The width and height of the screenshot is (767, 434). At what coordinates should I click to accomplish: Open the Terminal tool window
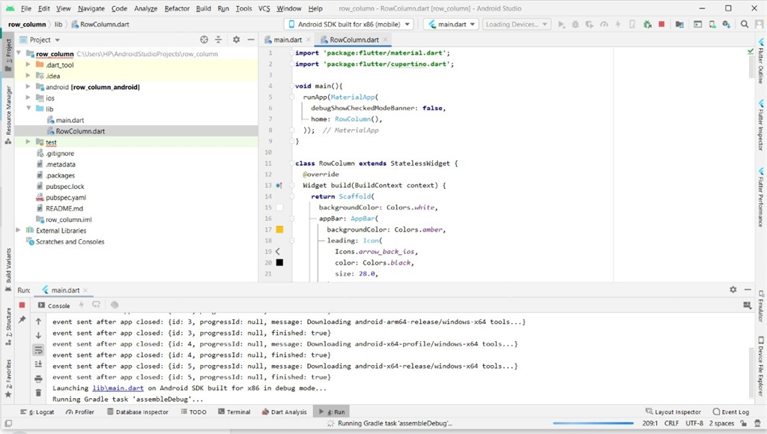[234, 412]
